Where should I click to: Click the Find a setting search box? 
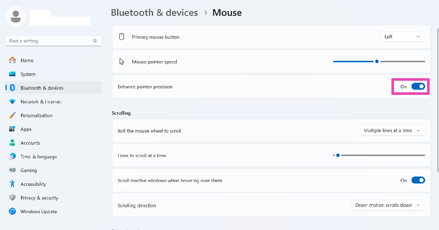click(49, 41)
